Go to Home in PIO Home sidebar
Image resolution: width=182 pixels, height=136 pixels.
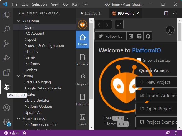(x=82, y=40)
